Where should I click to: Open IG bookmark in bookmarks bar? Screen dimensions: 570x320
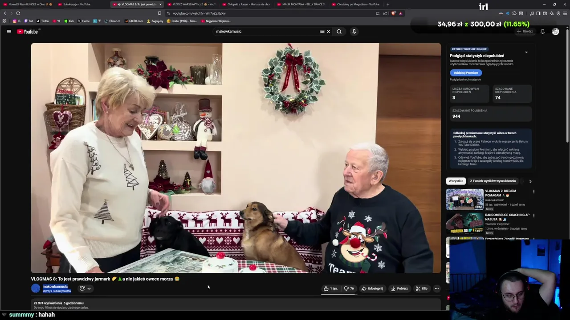point(16,21)
